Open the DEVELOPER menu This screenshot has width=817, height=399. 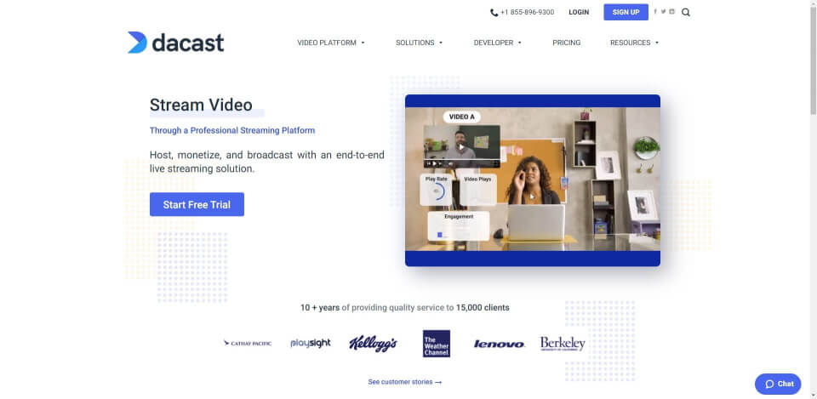click(494, 43)
